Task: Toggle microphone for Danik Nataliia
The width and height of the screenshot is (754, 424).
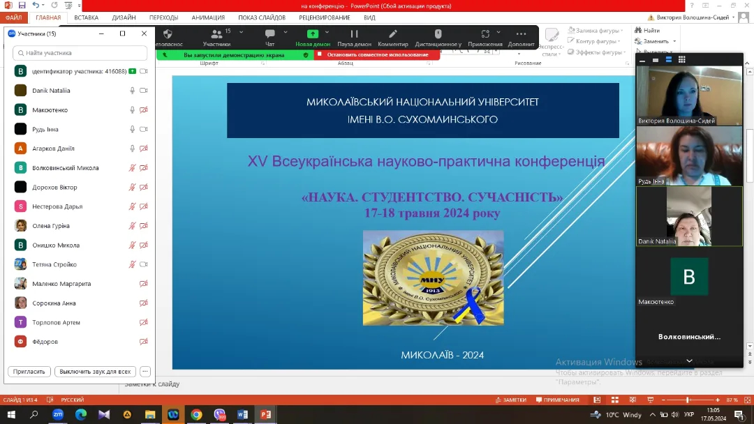Action: tap(132, 91)
